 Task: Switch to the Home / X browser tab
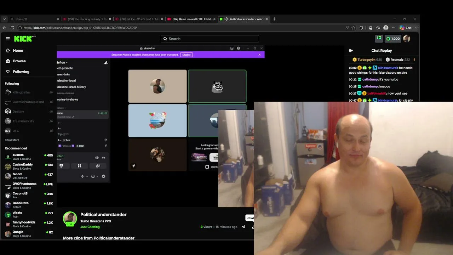point(34,19)
